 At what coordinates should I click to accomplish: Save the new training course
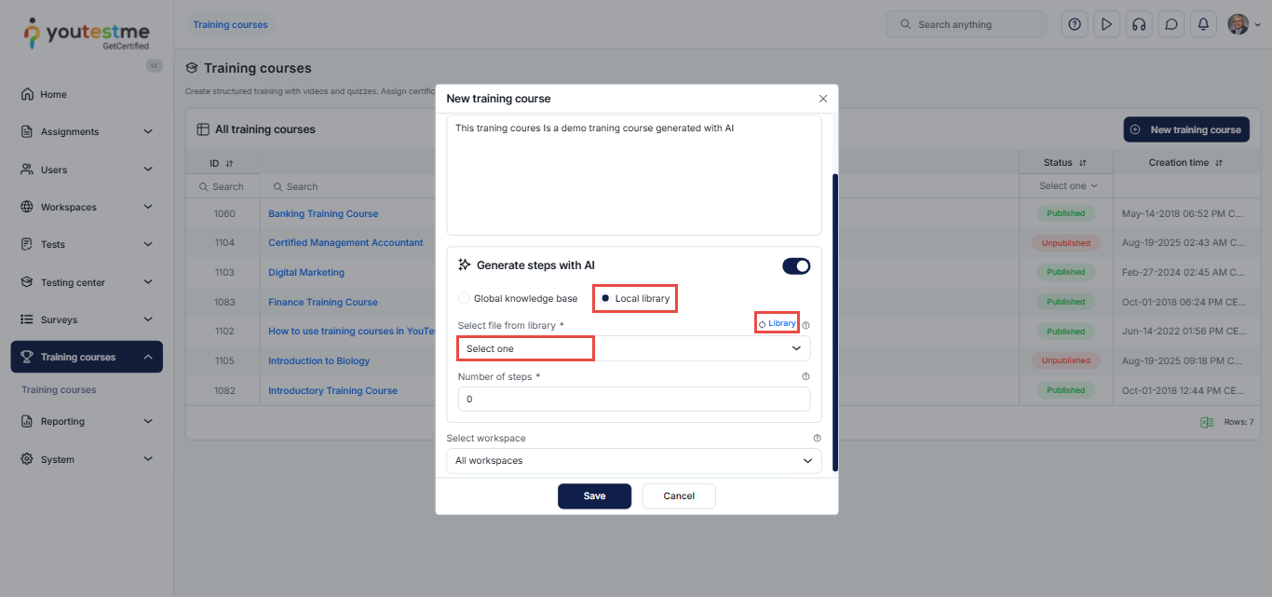[594, 496]
